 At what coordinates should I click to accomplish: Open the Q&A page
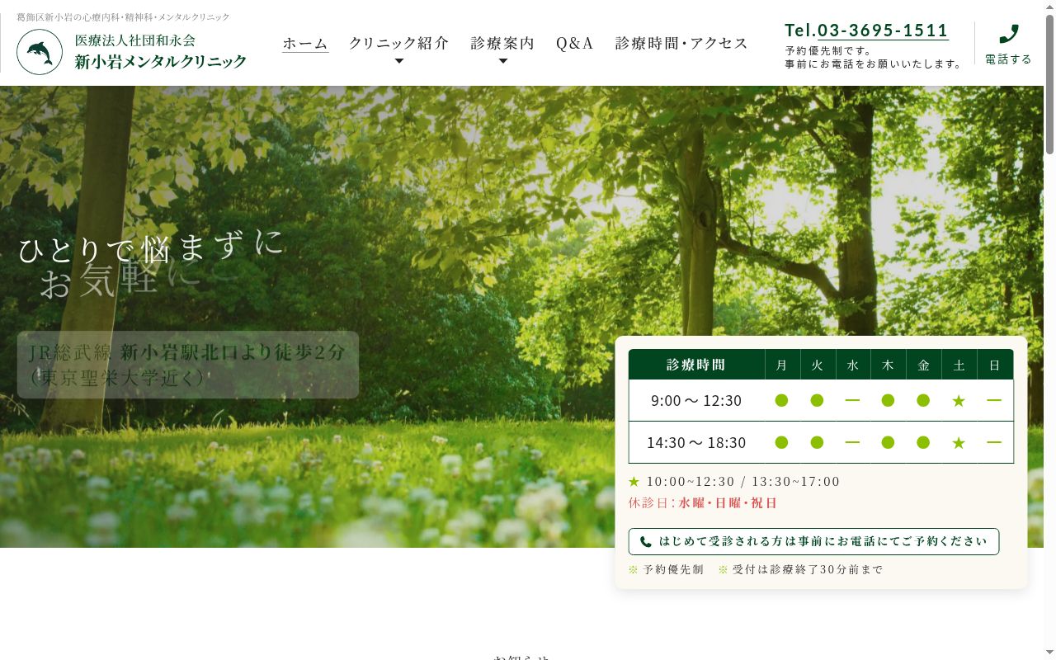click(x=575, y=43)
